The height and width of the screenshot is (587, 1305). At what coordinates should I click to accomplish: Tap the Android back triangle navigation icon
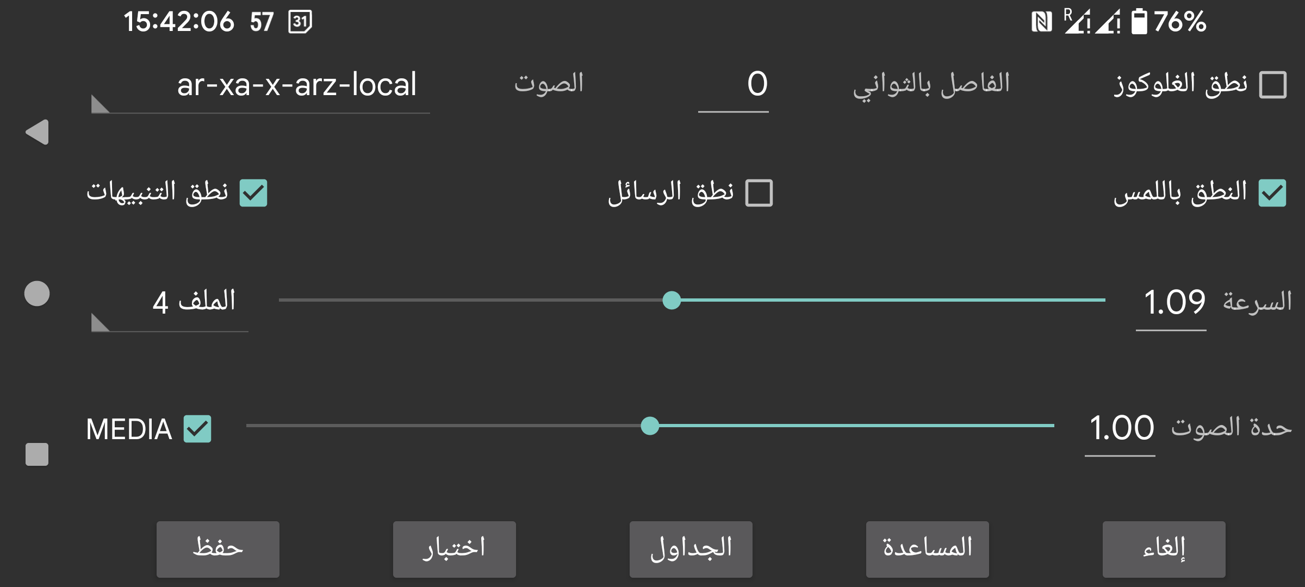37,132
